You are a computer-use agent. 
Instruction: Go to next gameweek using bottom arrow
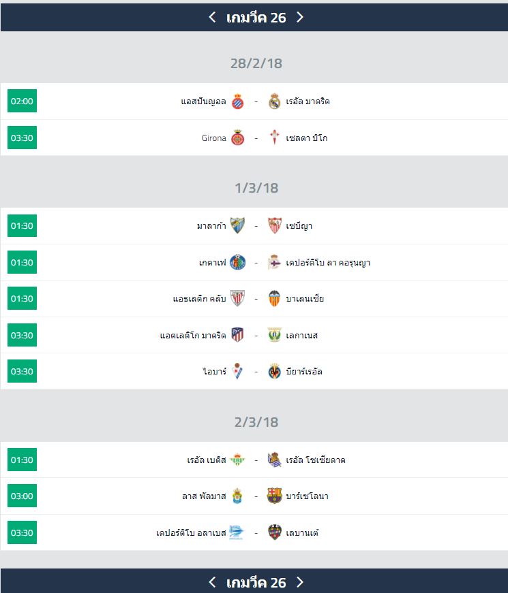point(299,582)
